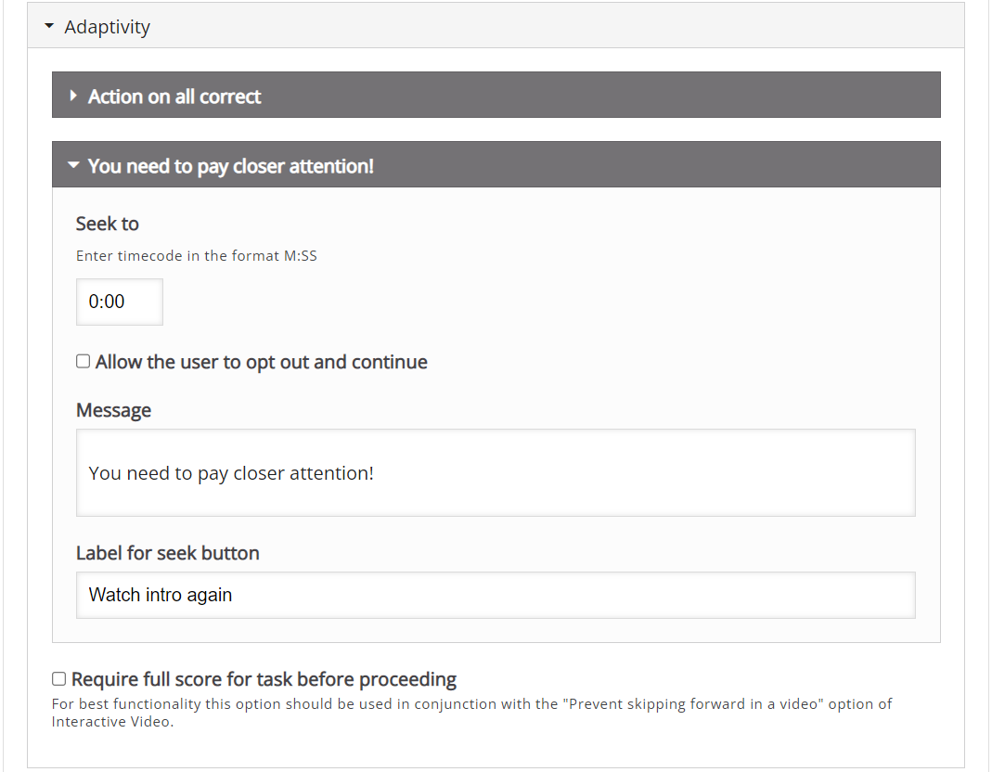Enable 'Allow the user to opt out' checkbox
The height and width of the screenshot is (772, 992).
pyautogui.click(x=83, y=361)
